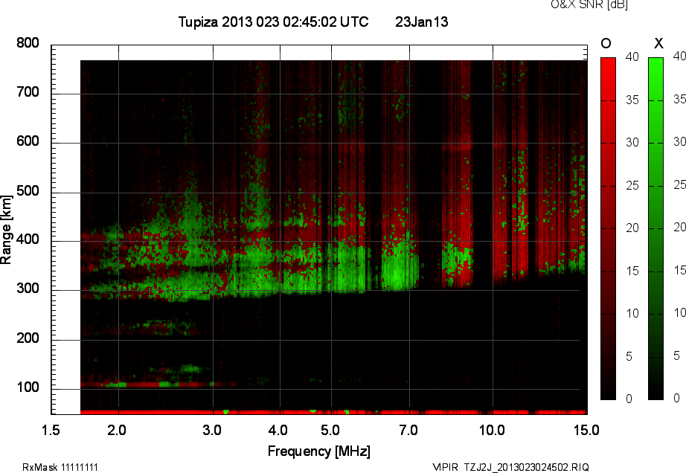This screenshot has width=686, height=473.
Task: Click the 10 tick label of O color bar
Action: point(632,313)
